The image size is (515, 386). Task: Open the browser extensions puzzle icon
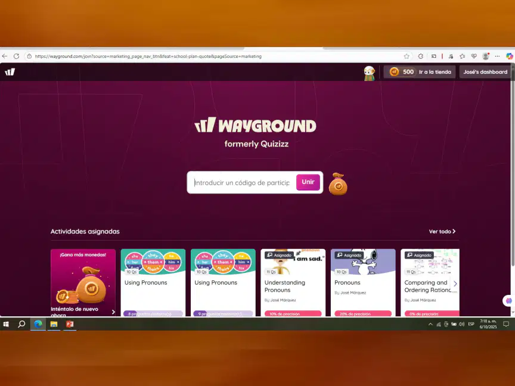[420, 56]
